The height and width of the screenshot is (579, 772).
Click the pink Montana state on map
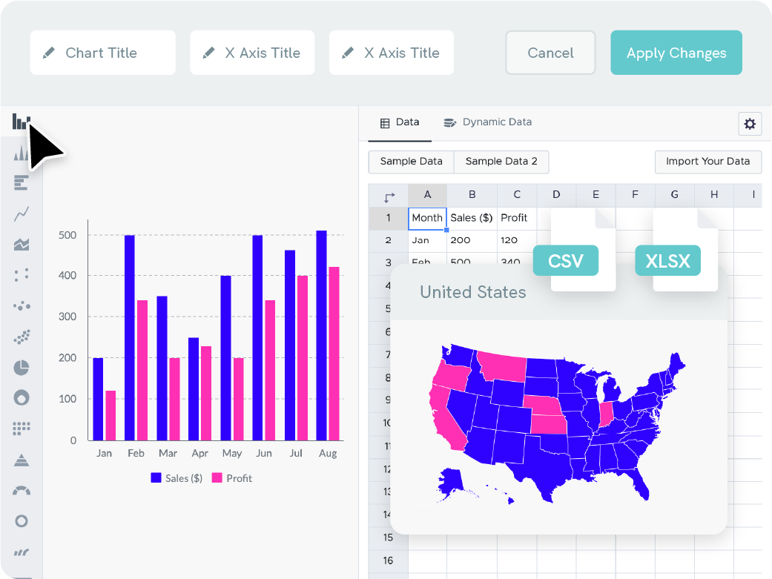click(x=502, y=364)
